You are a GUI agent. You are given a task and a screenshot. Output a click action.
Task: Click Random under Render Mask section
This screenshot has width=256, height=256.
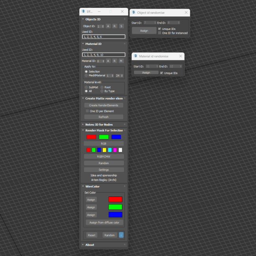tap(104, 163)
